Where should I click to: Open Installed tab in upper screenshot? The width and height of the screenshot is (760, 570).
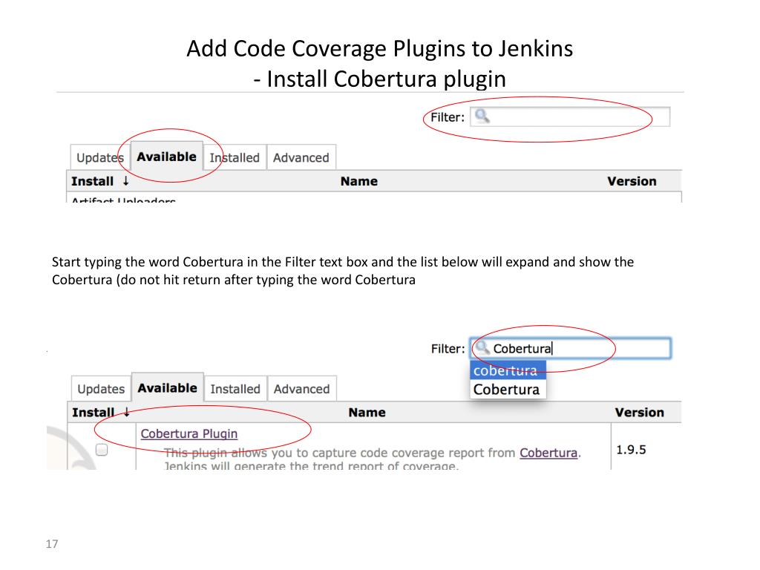pos(235,157)
